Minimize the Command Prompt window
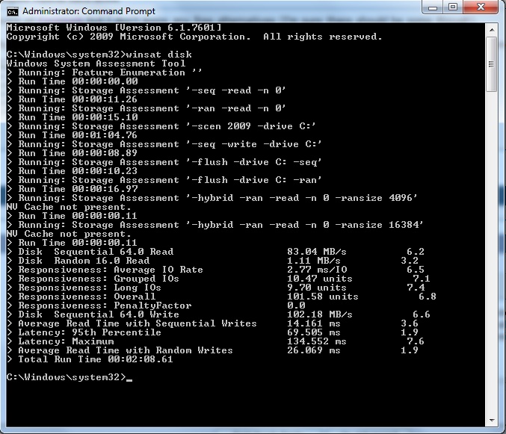Viewport: 506px width, 434px height. point(433,7)
